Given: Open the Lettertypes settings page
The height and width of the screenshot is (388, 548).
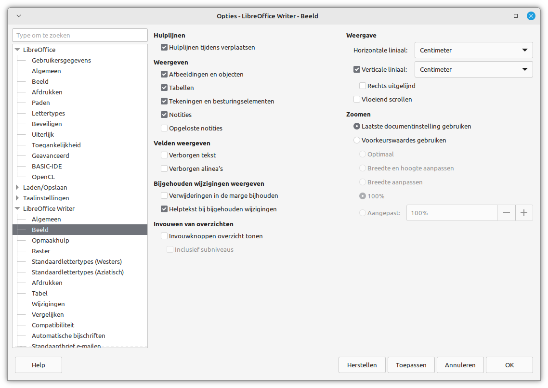Looking at the screenshot, I should click(48, 113).
